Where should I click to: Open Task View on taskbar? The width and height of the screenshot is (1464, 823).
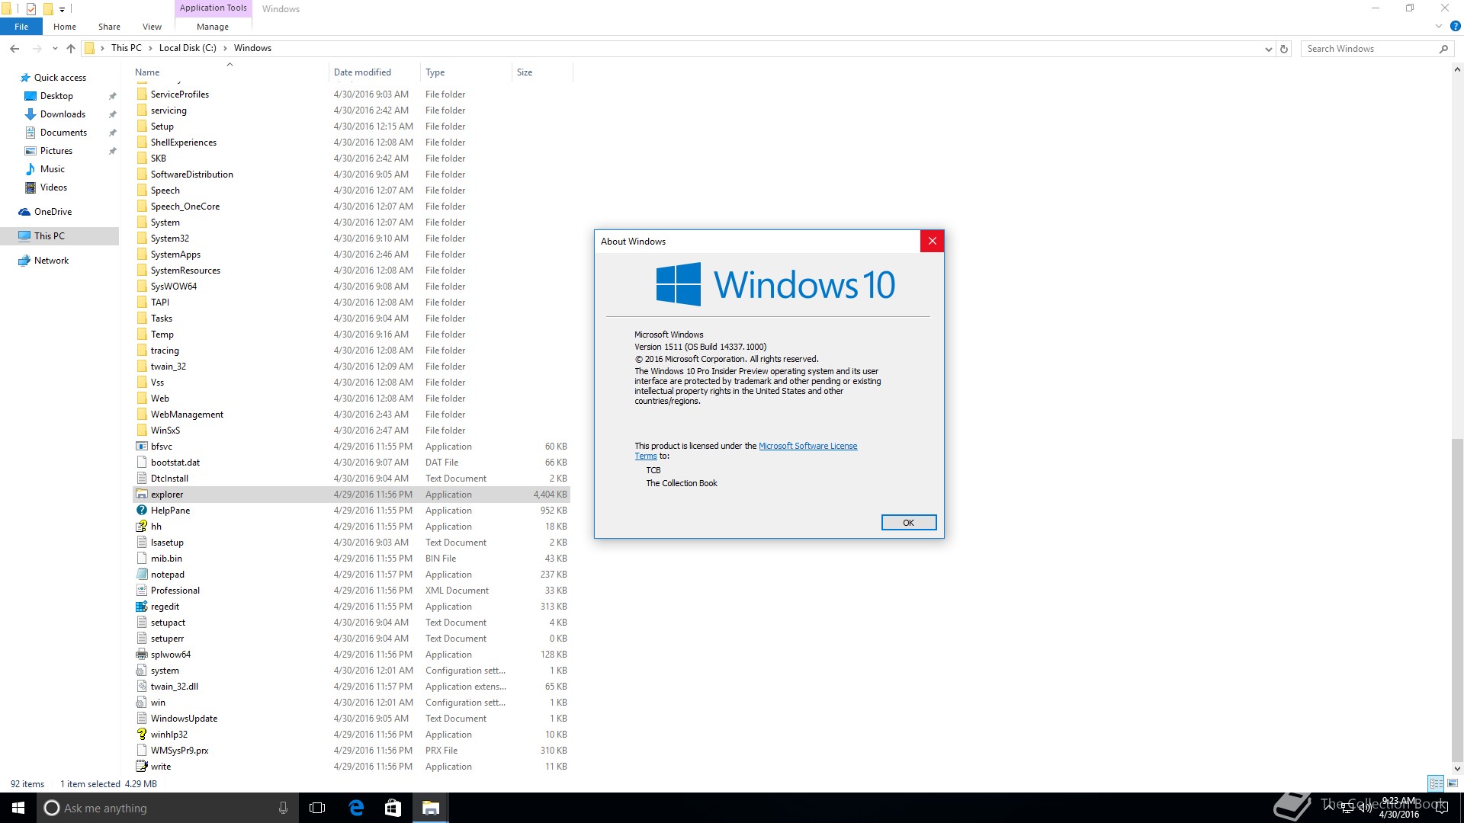[317, 808]
